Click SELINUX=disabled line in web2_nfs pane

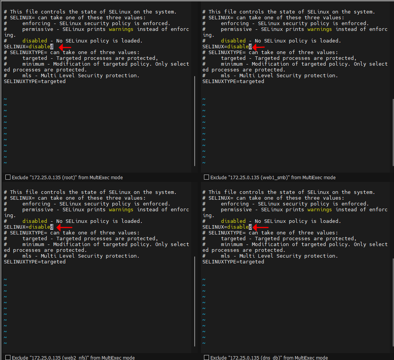(29, 227)
